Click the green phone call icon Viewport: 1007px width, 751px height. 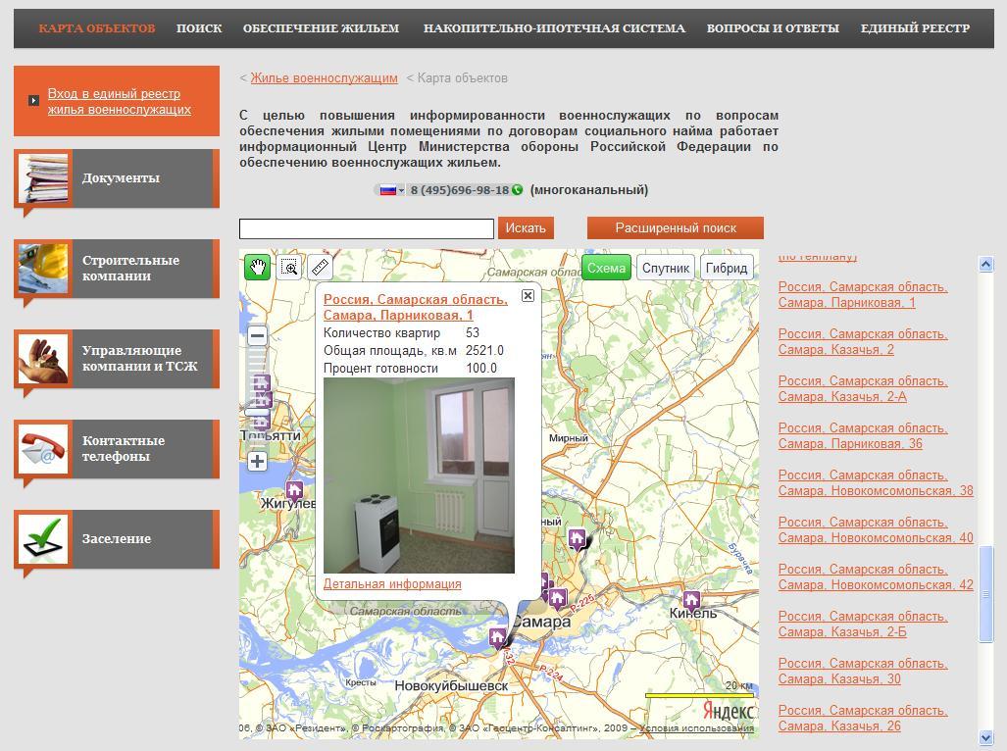click(x=517, y=190)
